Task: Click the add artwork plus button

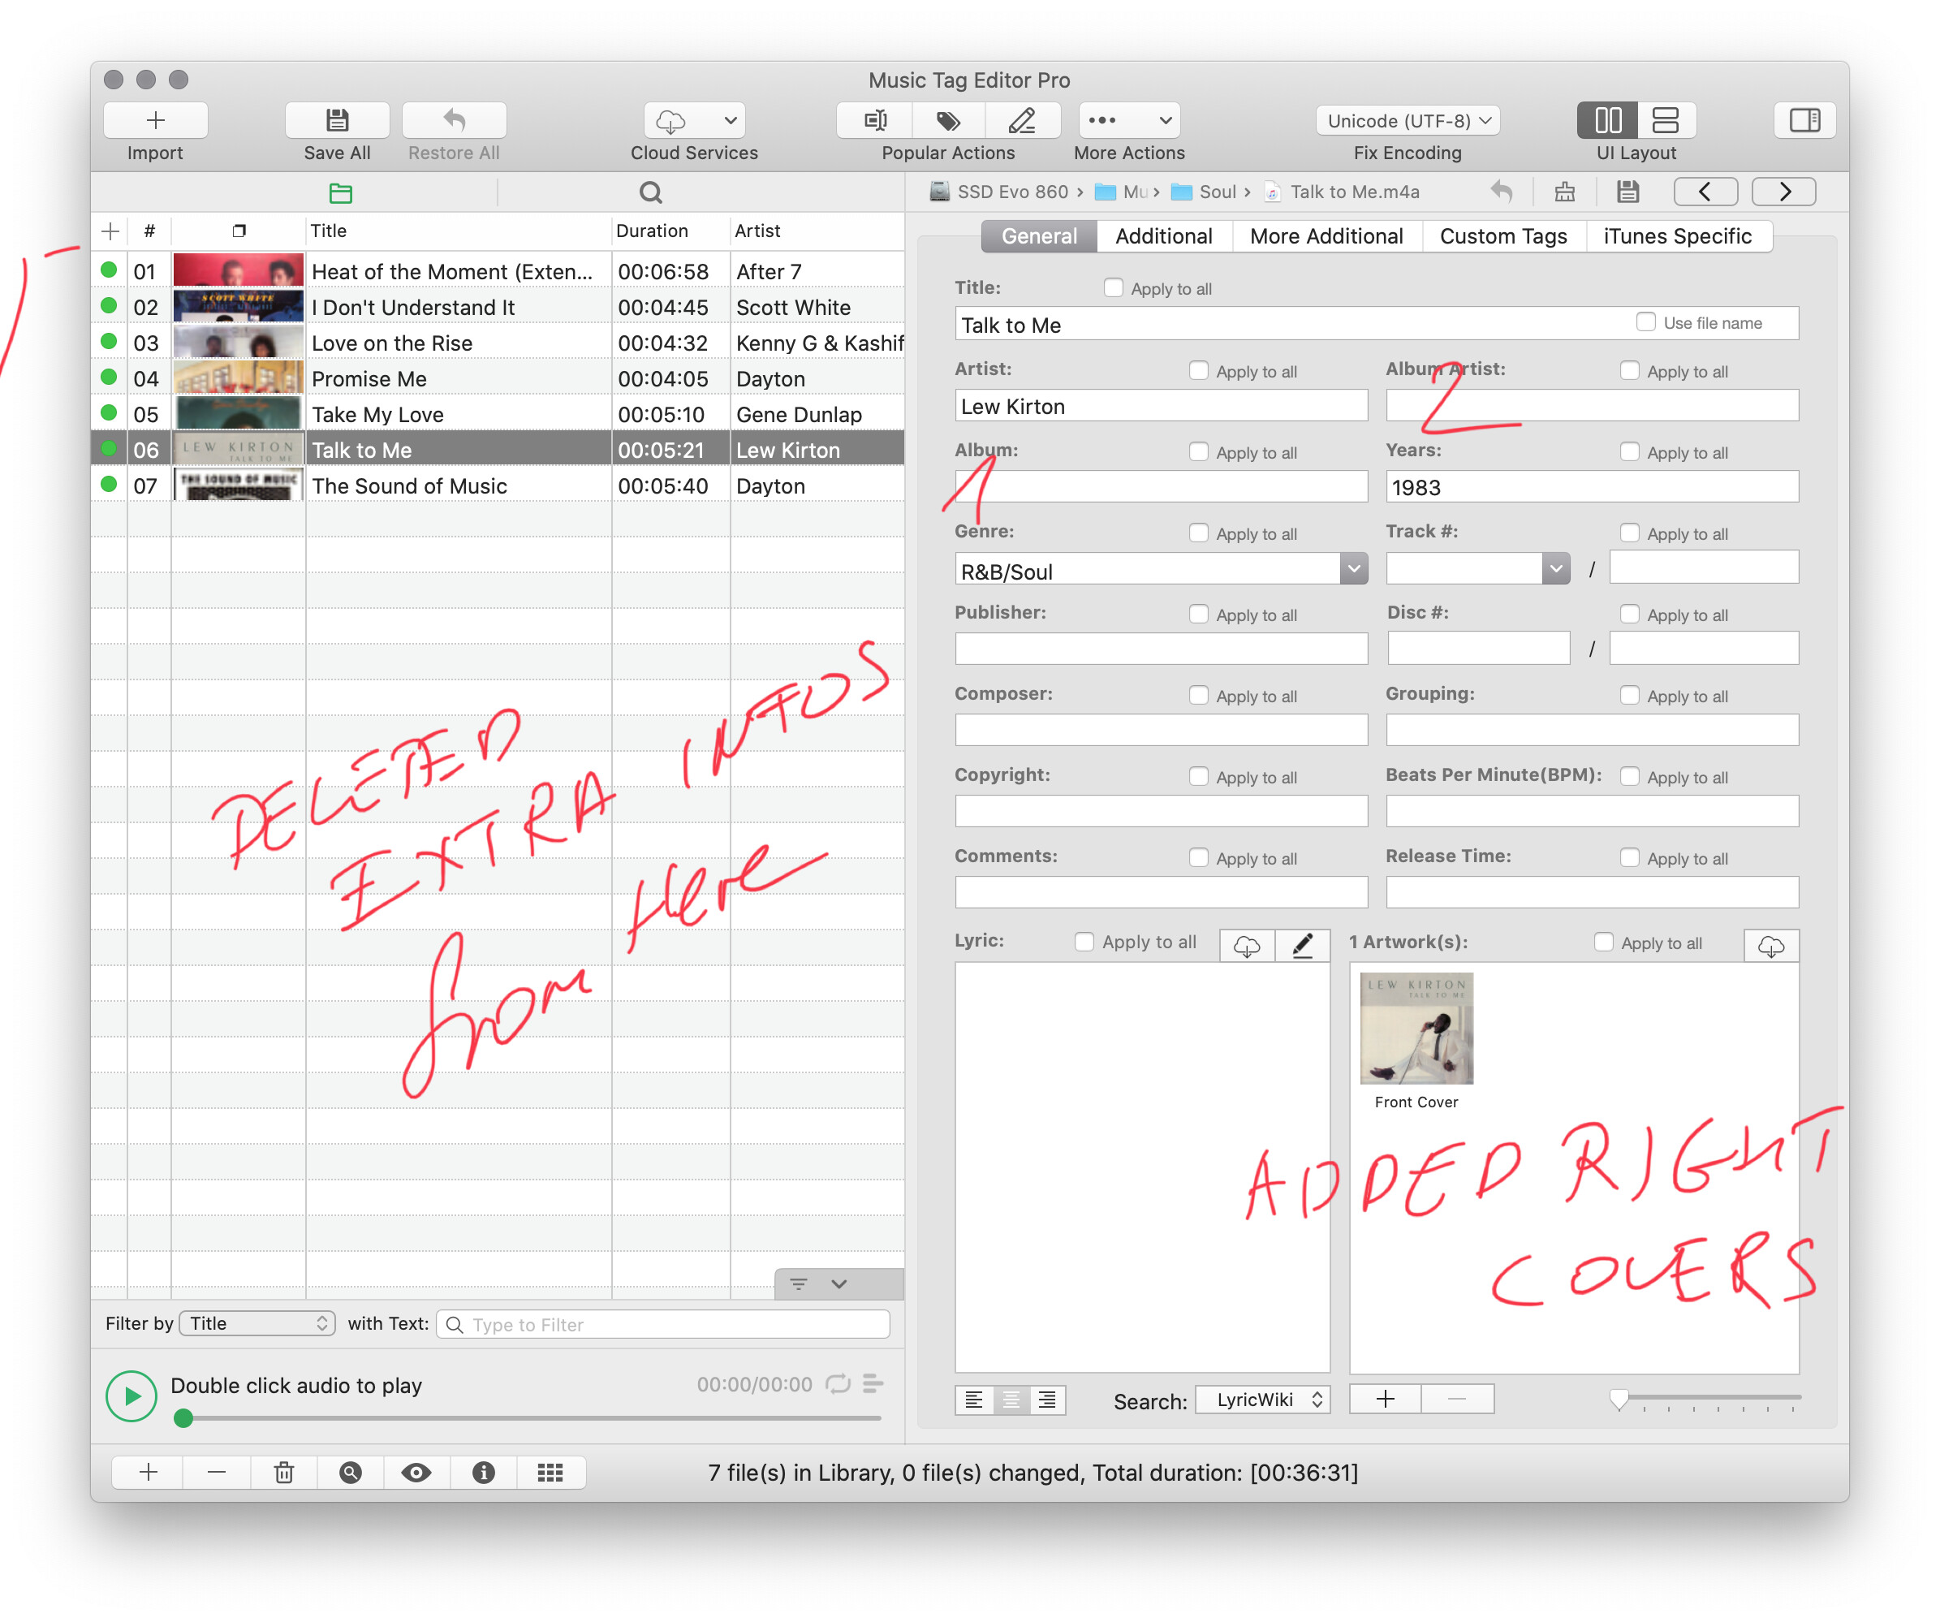Action: [1385, 1399]
